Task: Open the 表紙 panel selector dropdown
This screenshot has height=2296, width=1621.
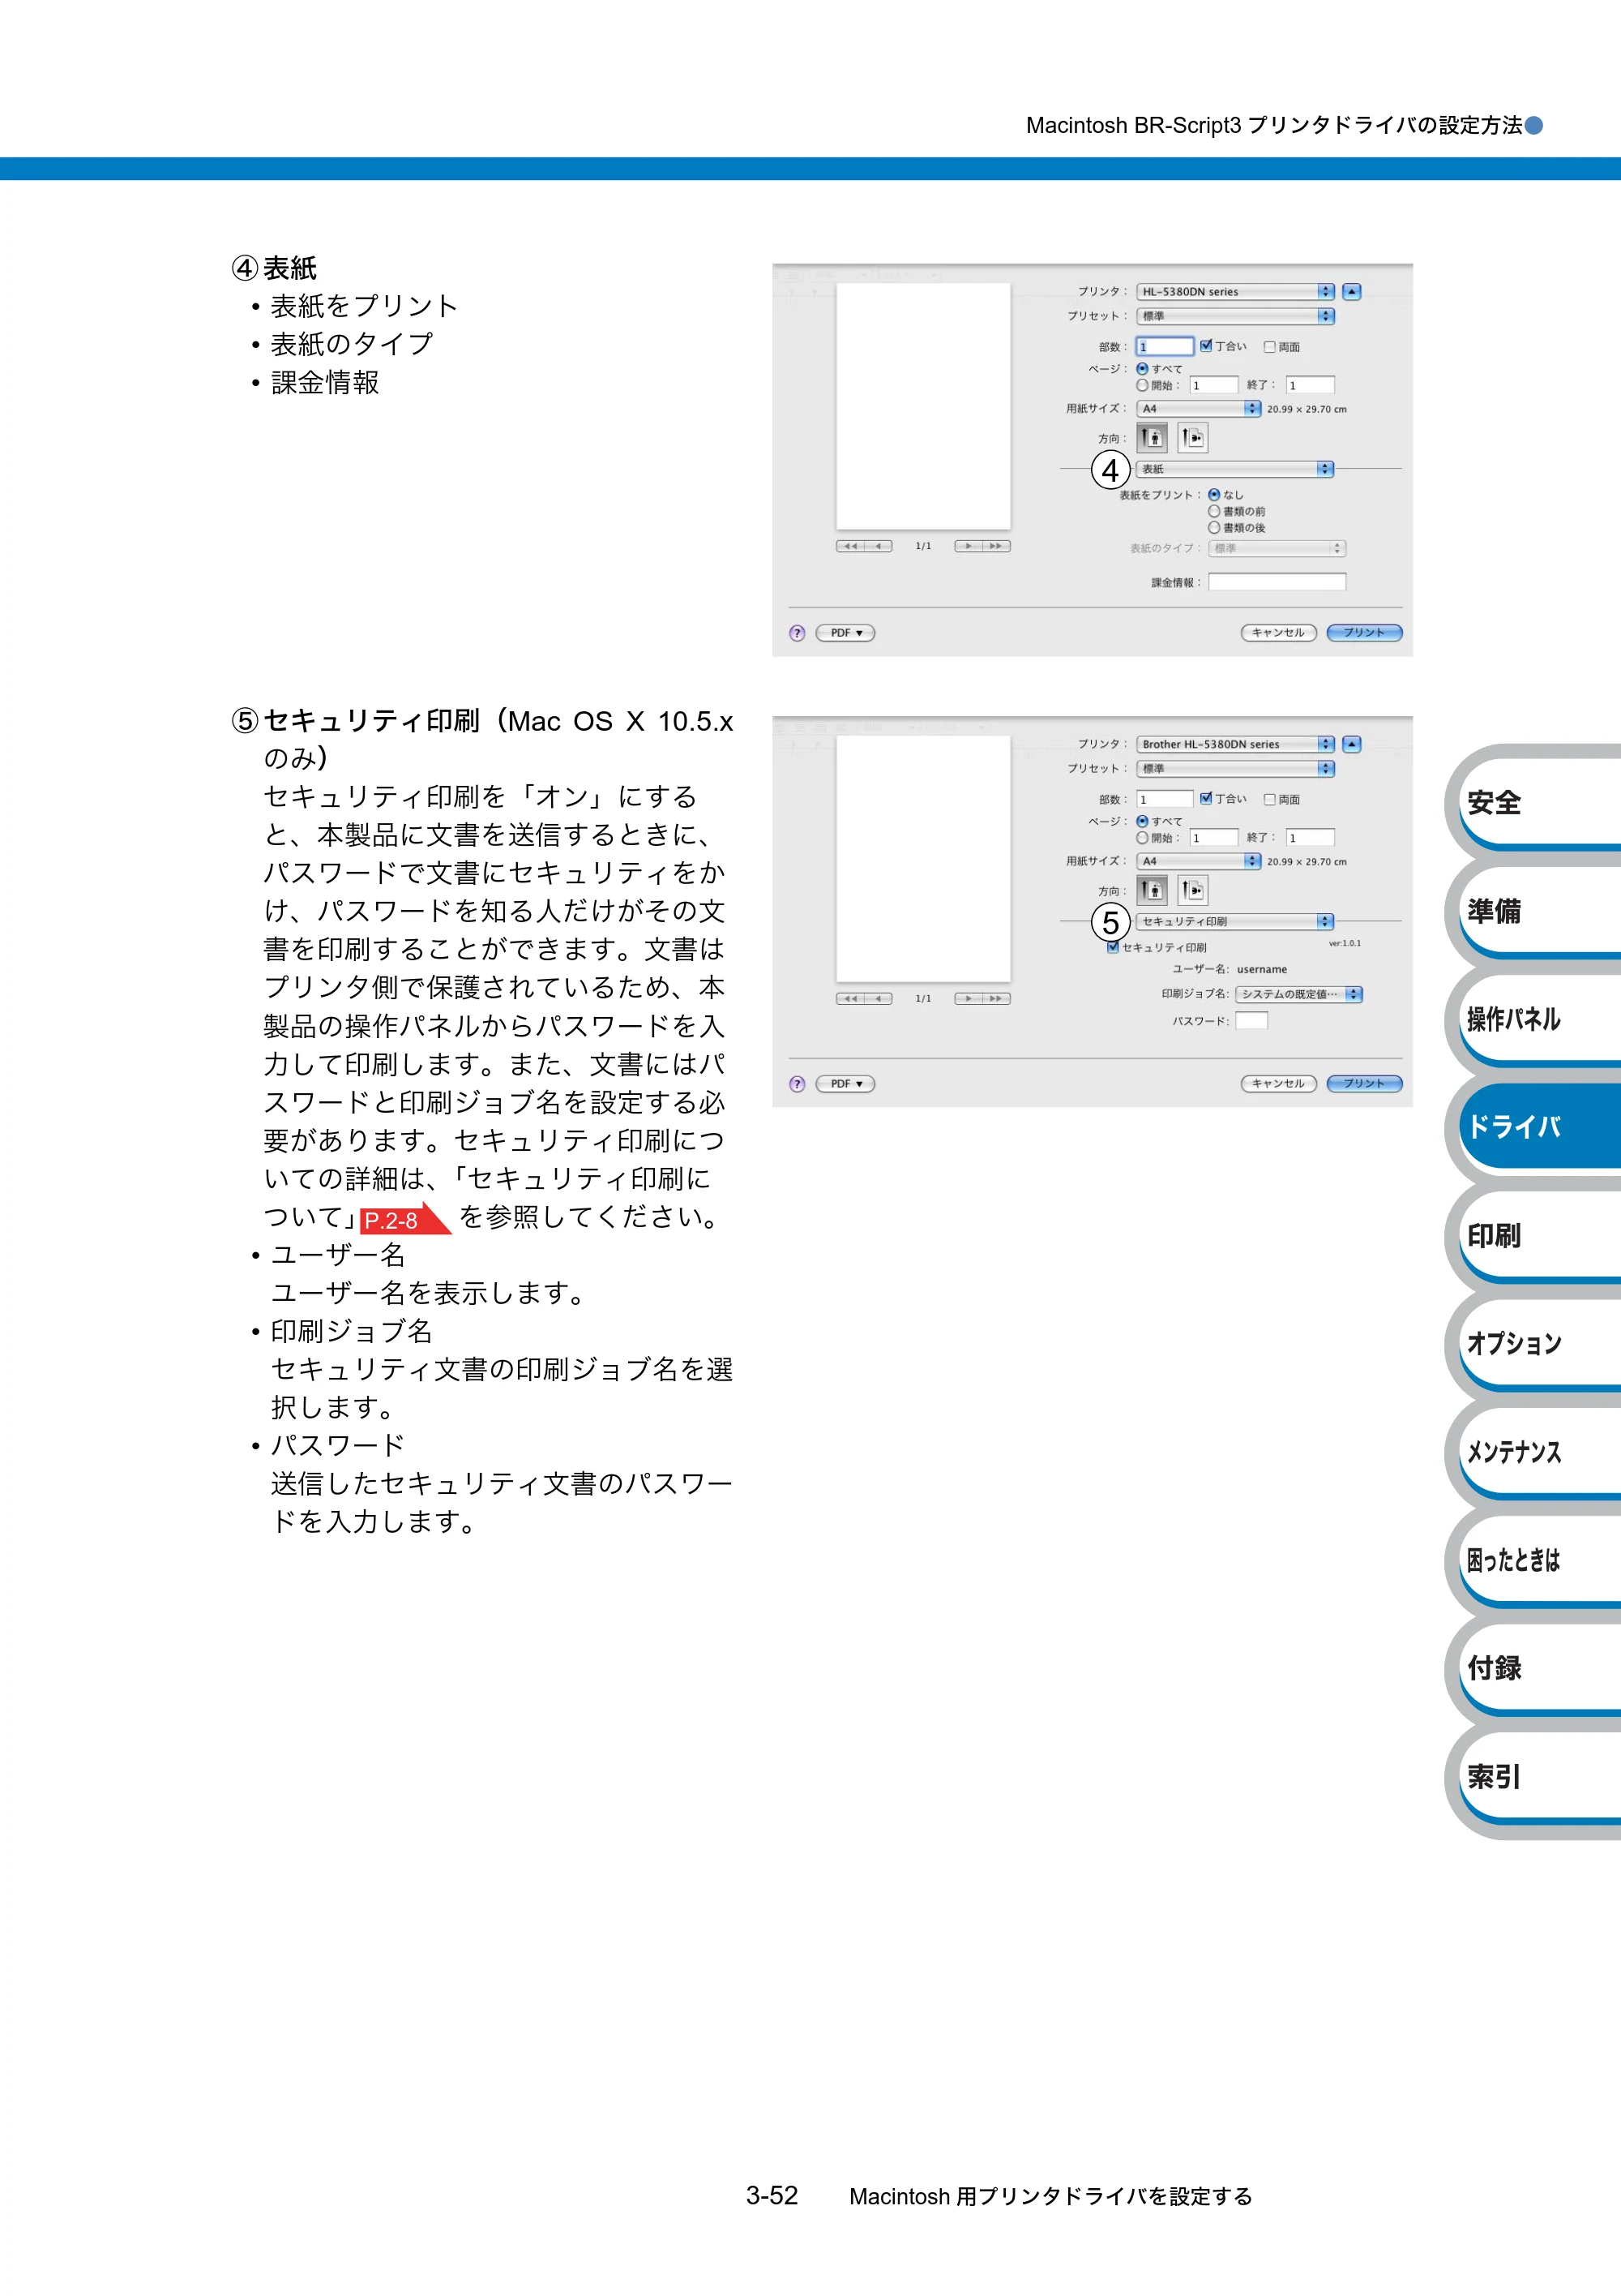Action: coord(1234,469)
